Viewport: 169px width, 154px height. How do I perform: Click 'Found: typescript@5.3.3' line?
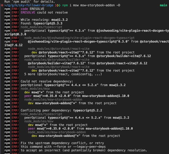42,23
